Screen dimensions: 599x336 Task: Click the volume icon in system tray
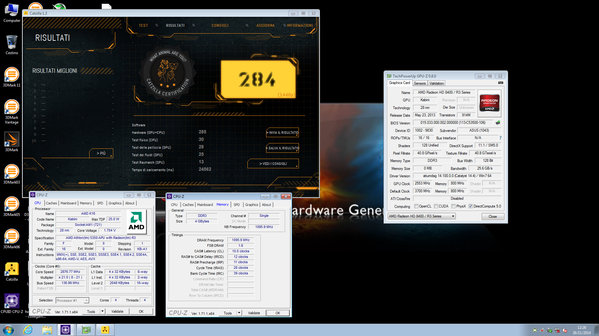565,330
